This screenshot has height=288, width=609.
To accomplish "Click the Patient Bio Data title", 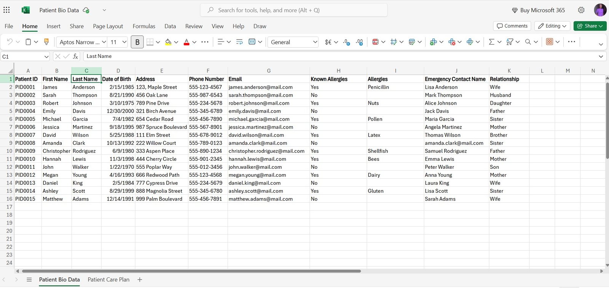I will coord(59,10).
